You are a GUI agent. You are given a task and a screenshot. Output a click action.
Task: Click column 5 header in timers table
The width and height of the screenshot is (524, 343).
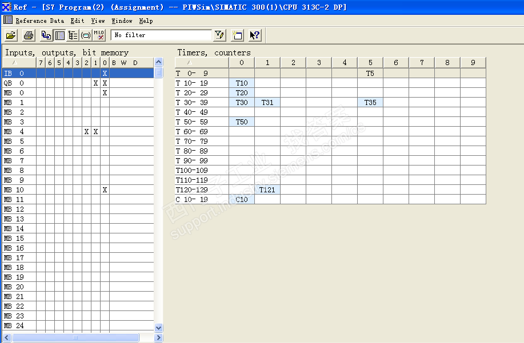pyautogui.click(x=370, y=62)
